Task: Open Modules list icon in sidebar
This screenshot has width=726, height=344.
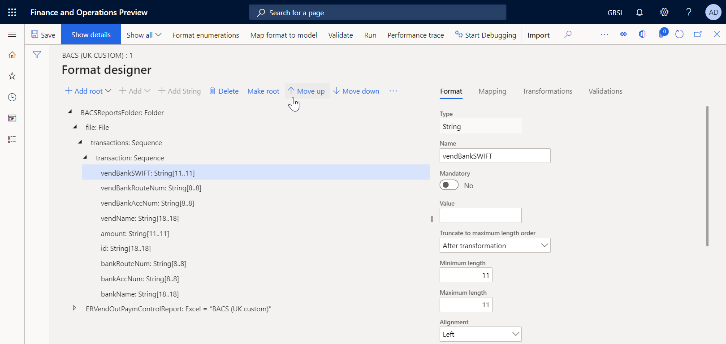Action: coord(12,139)
